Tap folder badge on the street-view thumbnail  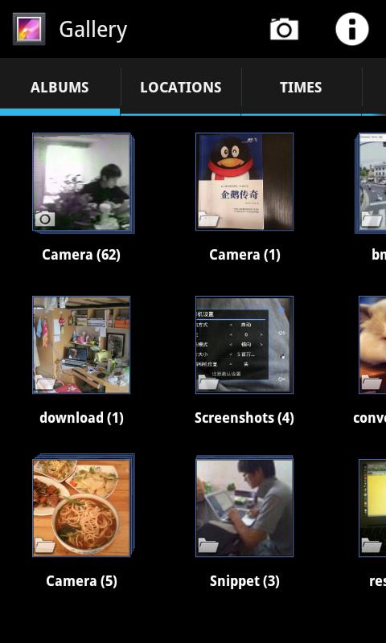click(372, 219)
